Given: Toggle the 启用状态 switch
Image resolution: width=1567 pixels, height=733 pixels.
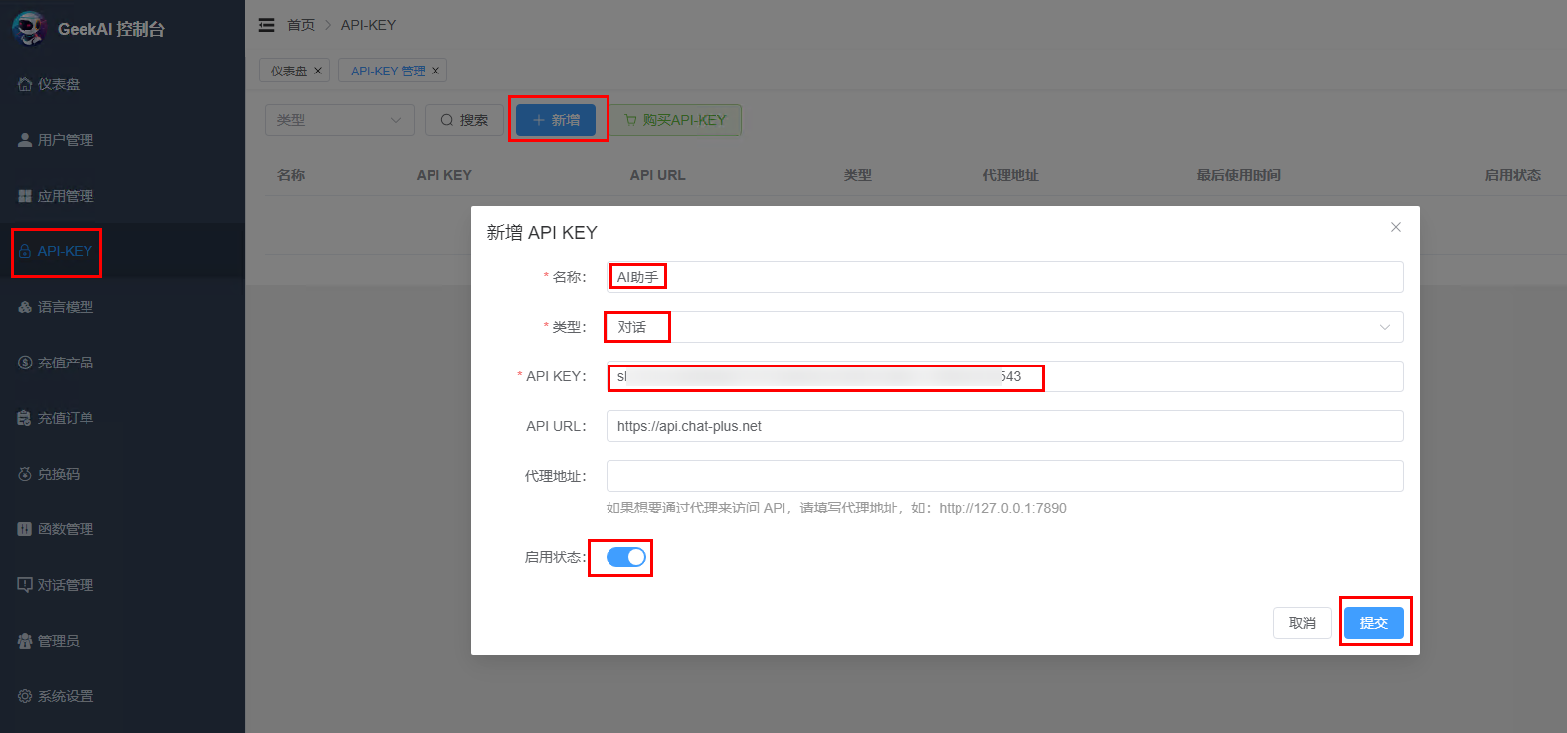Looking at the screenshot, I should 626,557.
